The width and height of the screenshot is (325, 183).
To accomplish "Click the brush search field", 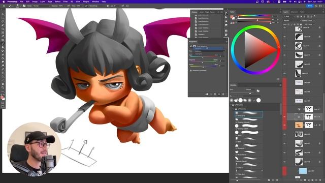I will (x=245, y=96).
